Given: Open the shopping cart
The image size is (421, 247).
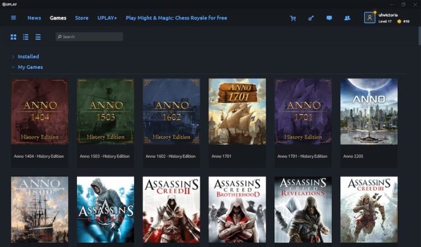Looking at the screenshot, I should 293,18.
